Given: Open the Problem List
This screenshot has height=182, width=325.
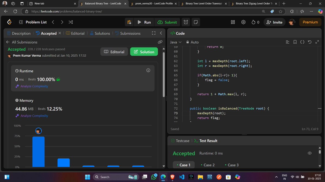Looking at the screenshot, I should click(33, 22).
